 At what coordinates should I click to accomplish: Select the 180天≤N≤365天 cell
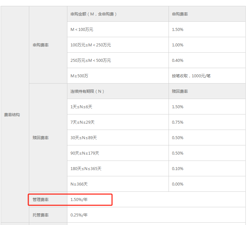pyautogui.click(x=86, y=169)
